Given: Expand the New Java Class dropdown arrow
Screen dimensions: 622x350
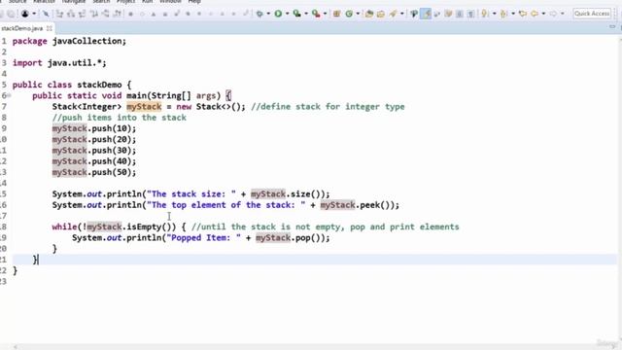Looking at the screenshot, I should click(x=358, y=14).
